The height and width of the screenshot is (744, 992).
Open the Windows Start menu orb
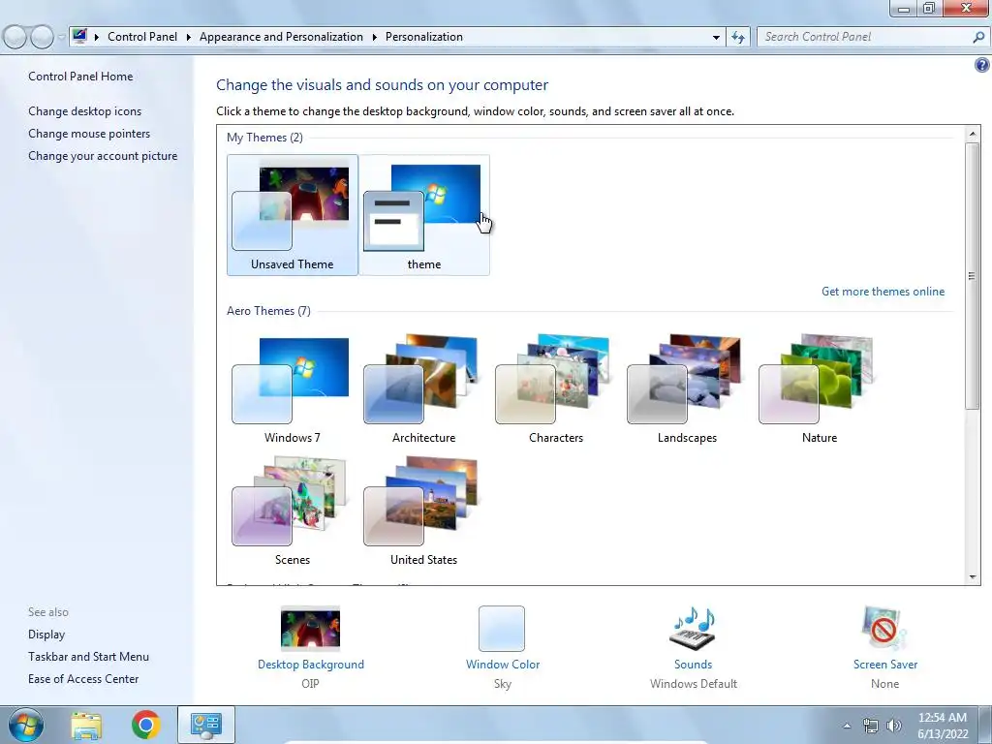point(25,725)
